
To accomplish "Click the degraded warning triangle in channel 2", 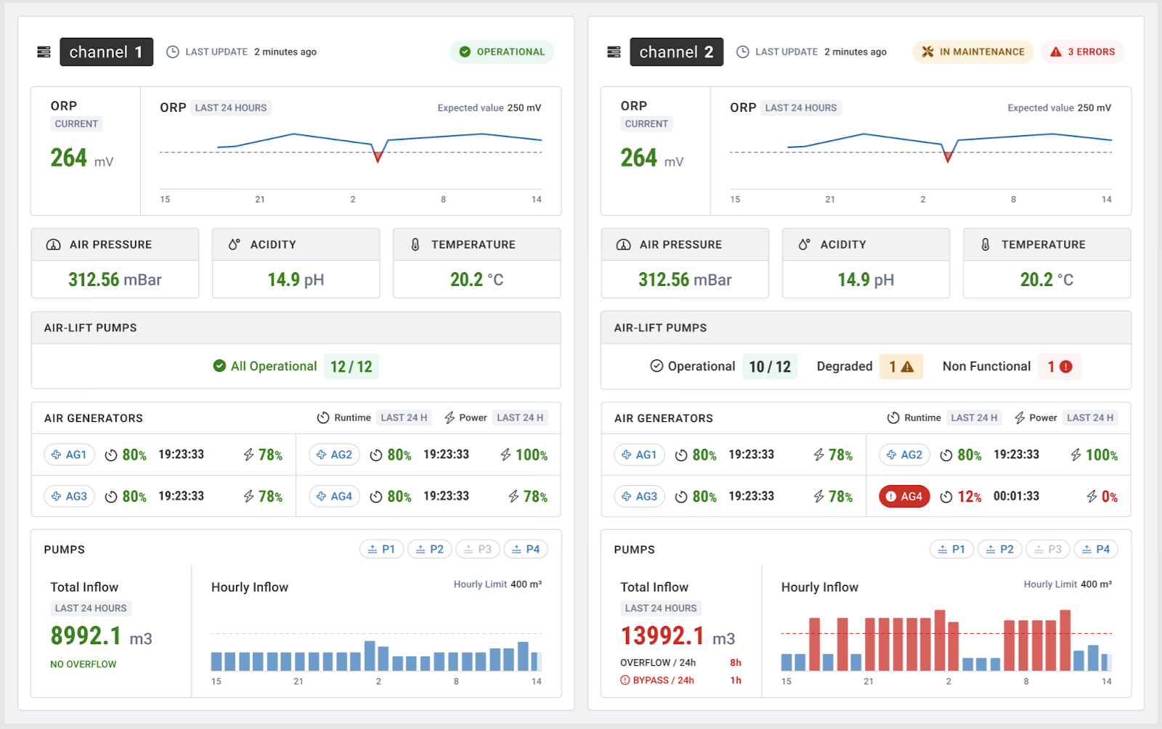I will pos(907,367).
